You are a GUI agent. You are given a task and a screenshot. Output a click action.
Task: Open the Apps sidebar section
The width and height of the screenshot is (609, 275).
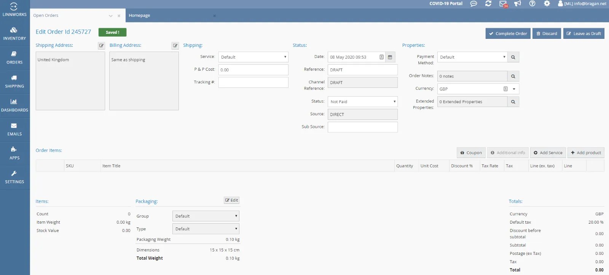[14, 153]
